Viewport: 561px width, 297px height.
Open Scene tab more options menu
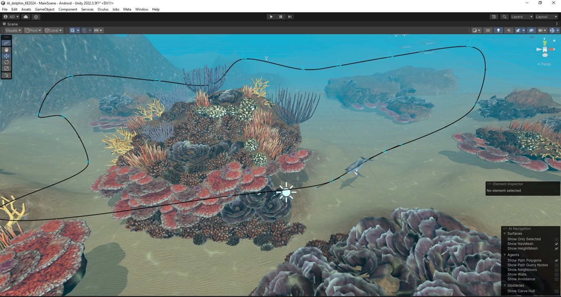click(557, 24)
